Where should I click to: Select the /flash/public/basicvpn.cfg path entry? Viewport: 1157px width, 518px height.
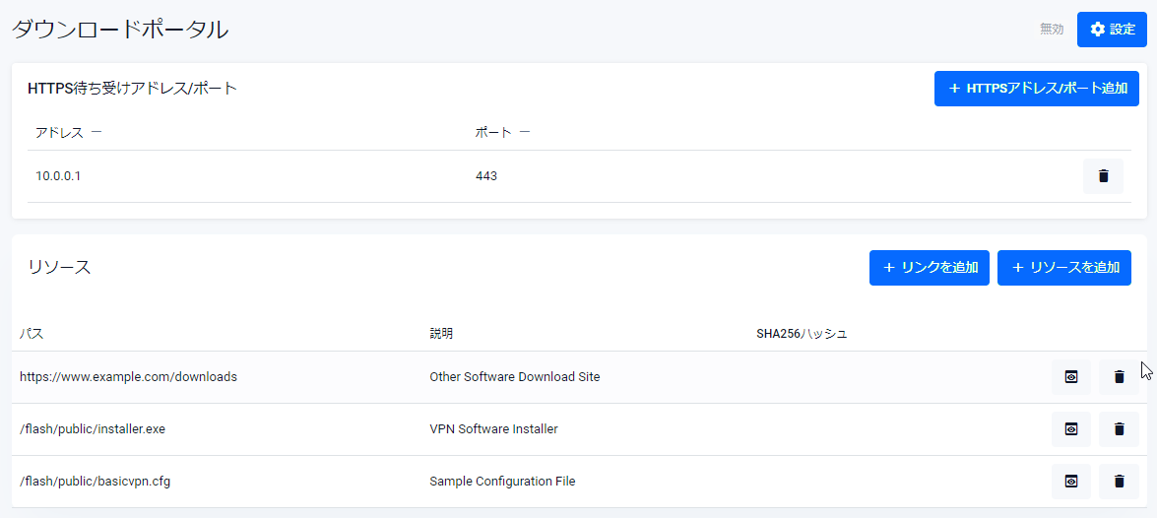[96, 482]
